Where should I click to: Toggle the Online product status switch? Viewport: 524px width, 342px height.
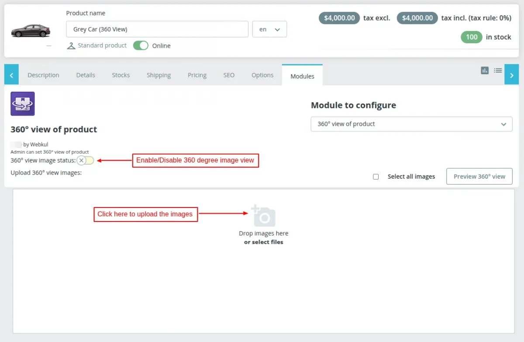[x=141, y=45]
